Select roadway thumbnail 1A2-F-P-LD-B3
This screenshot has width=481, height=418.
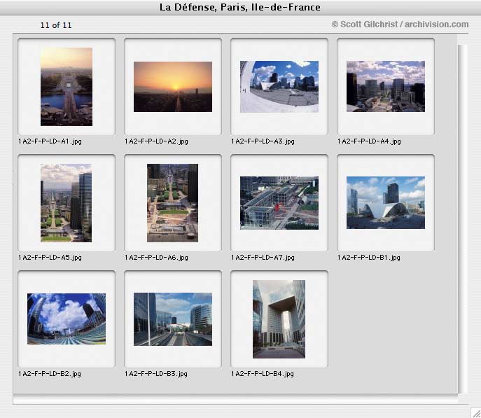pyautogui.click(x=173, y=319)
